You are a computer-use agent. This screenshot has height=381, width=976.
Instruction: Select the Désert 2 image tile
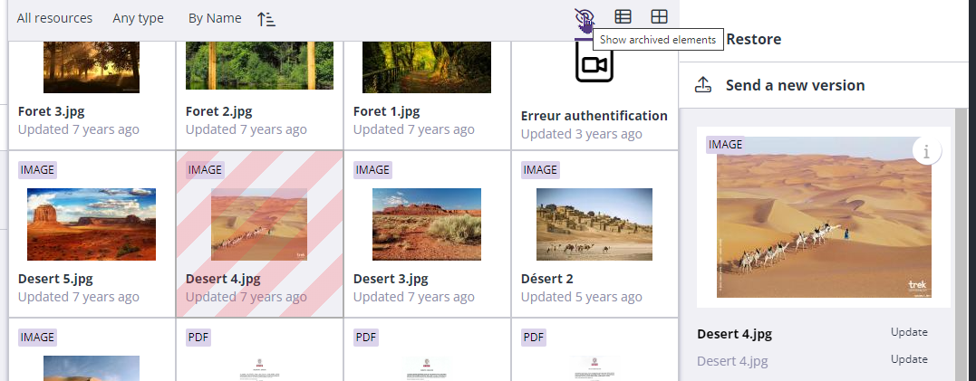(x=594, y=224)
